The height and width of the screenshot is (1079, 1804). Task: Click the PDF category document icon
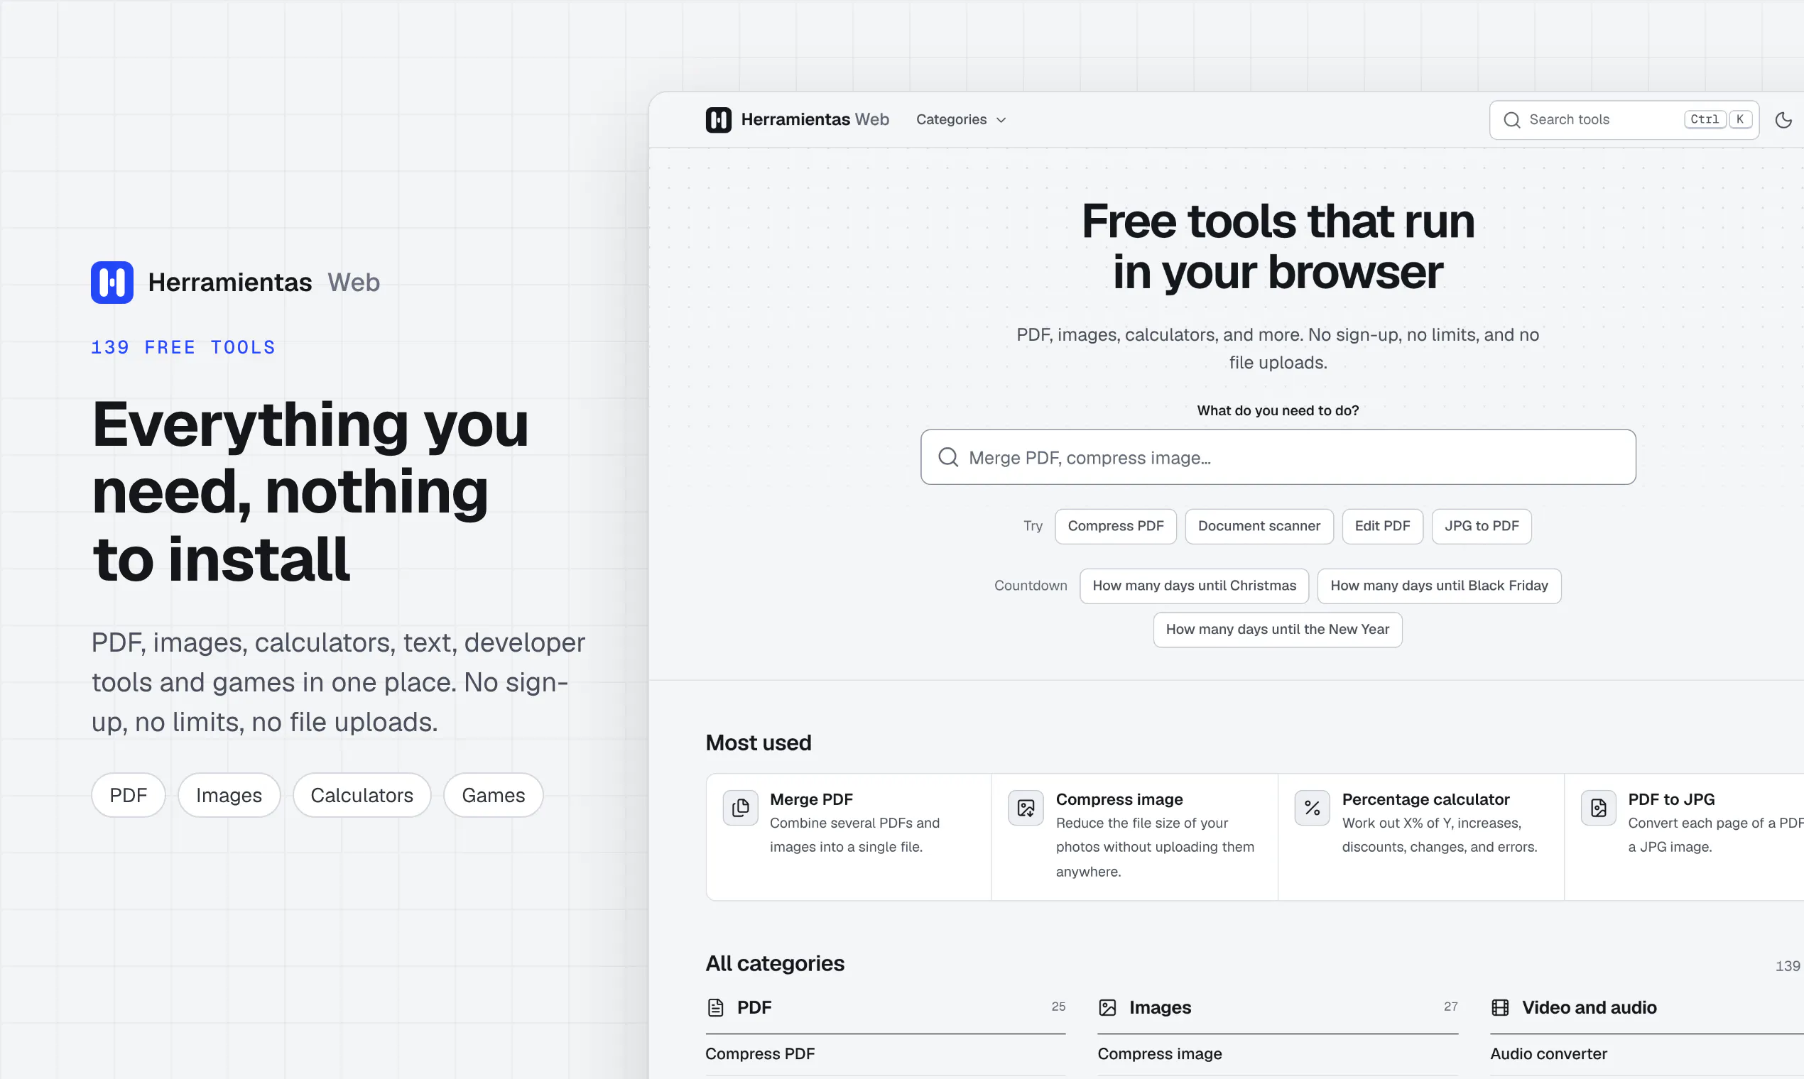[715, 1007]
